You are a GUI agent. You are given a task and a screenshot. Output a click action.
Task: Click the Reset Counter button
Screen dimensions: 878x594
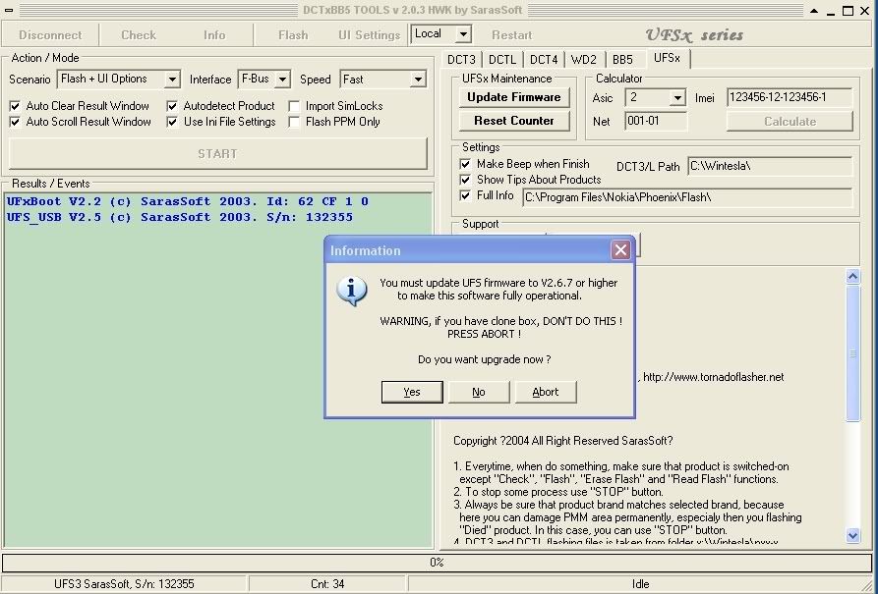coord(514,121)
